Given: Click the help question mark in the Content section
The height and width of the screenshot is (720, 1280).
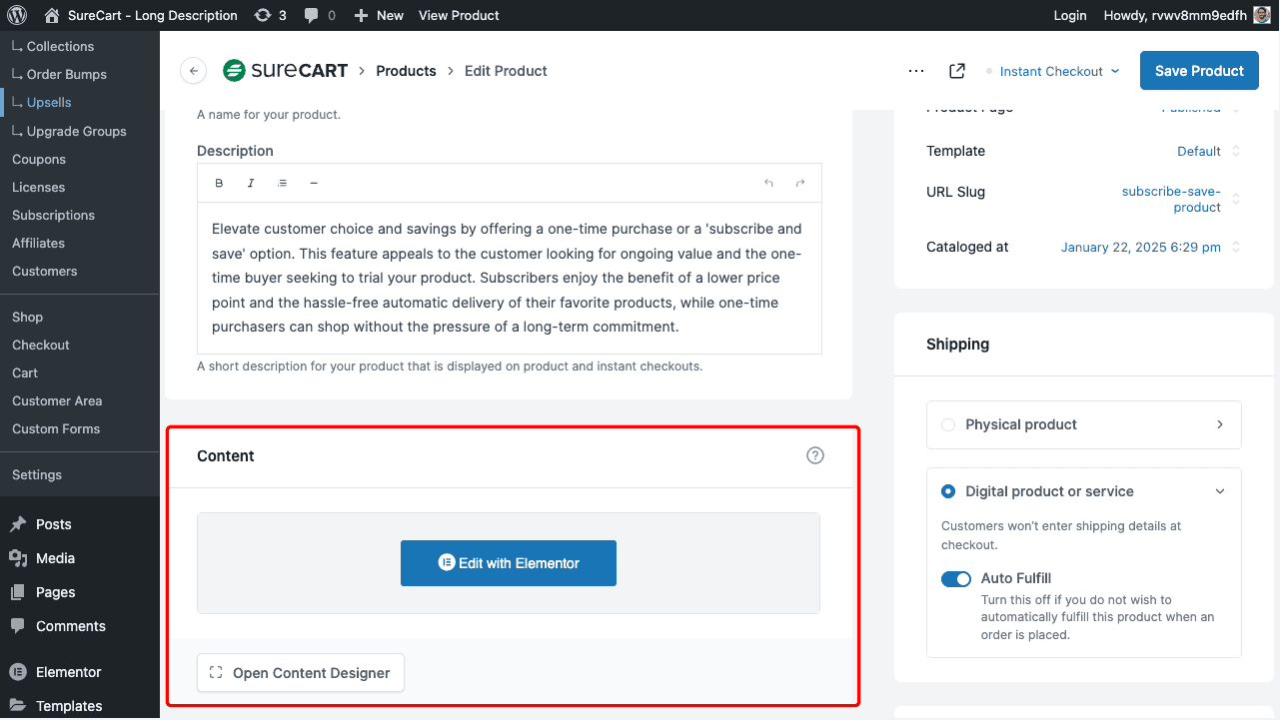Looking at the screenshot, I should (x=814, y=455).
